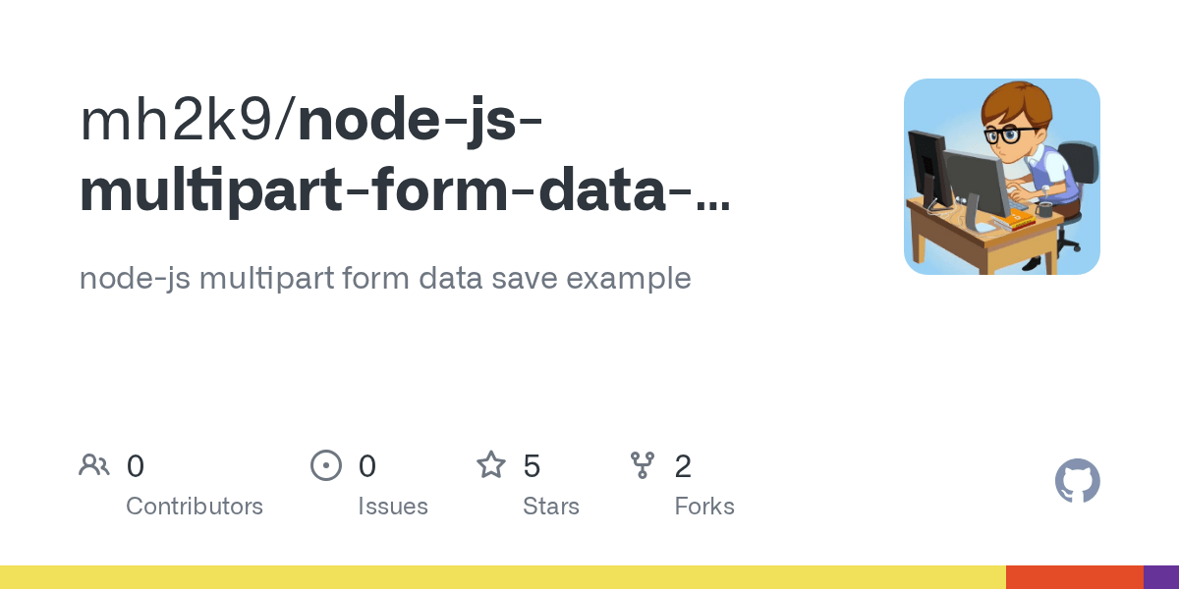Viewport: 1179px width, 589px height.
Task: Click the purple language bar segment
Action: point(1161,577)
